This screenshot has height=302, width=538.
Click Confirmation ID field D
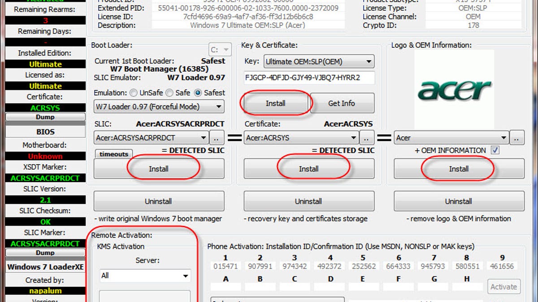(x=330, y=286)
